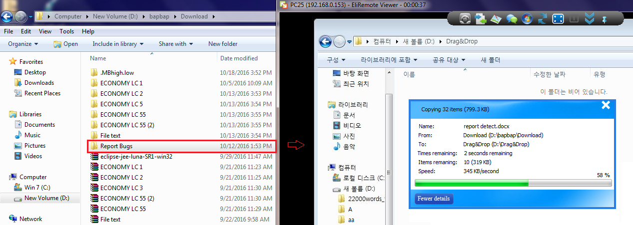Click refresh arrows icon in EliRemote toolbar

pyautogui.click(x=543, y=19)
